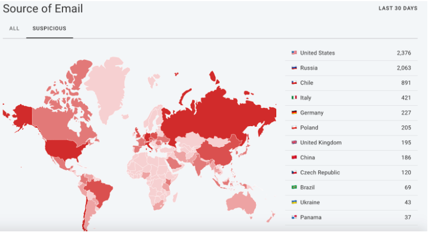The height and width of the screenshot is (233, 429).
Task: Select the Ukraine country name
Action: point(310,202)
